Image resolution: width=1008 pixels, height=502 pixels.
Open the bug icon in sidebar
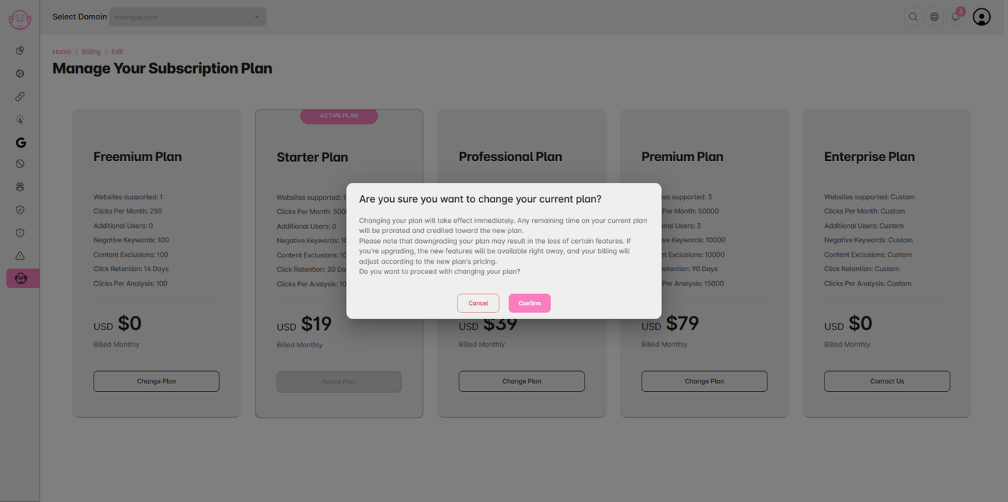20,187
